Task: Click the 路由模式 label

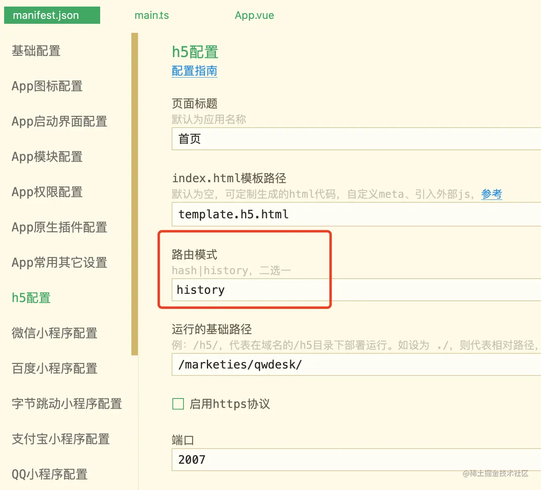Action: coord(195,254)
